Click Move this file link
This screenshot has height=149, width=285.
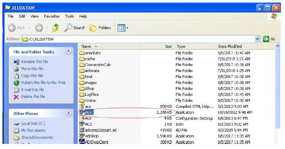pyautogui.click(x=32, y=69)
